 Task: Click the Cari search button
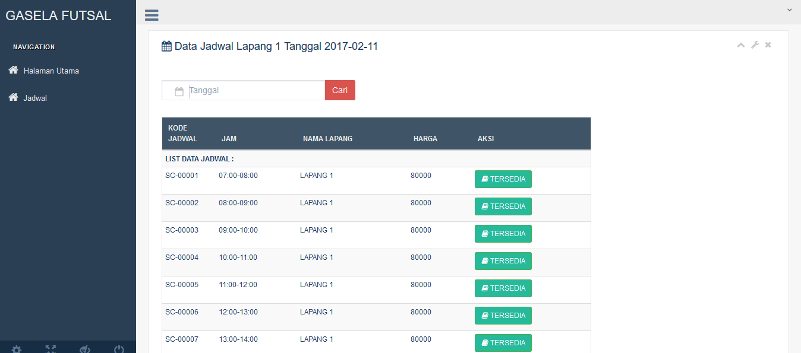coord(340,90)
